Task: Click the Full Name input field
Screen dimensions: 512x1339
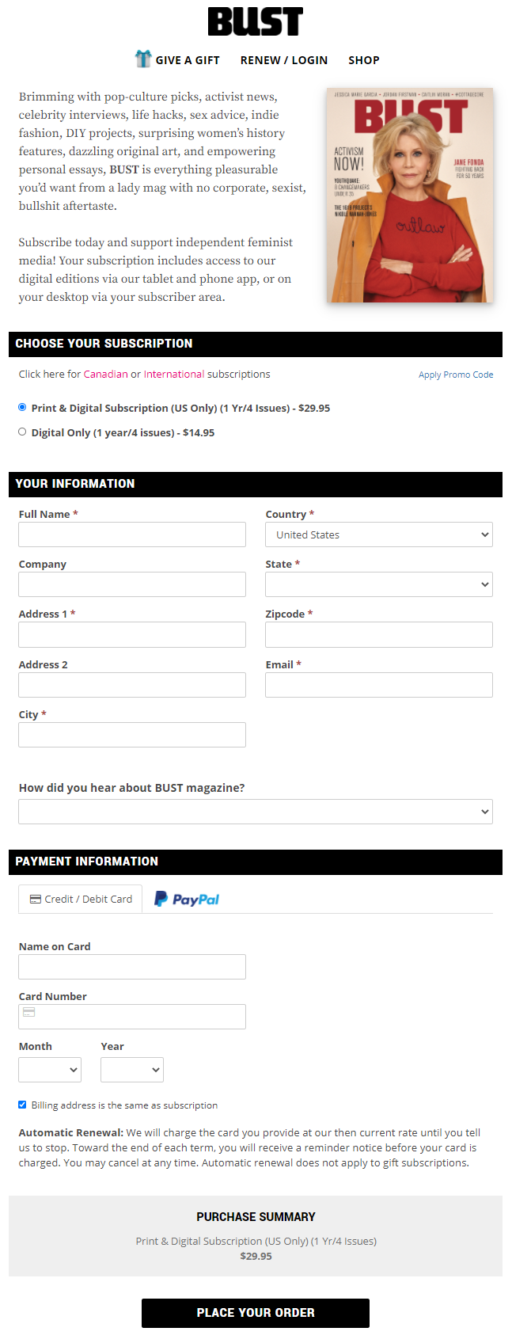Action: coord(132,534)
